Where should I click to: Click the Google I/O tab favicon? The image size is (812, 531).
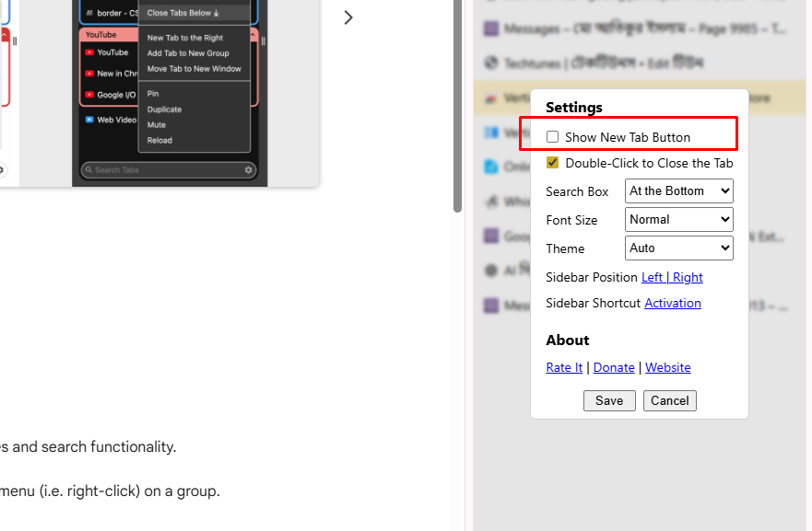[89, 94]
